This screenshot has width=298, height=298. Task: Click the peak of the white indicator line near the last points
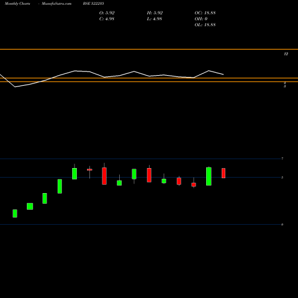(x=209, y=70)
